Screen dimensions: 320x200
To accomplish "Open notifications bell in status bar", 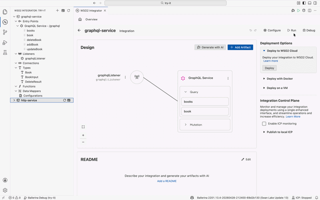I will point(316,198).
